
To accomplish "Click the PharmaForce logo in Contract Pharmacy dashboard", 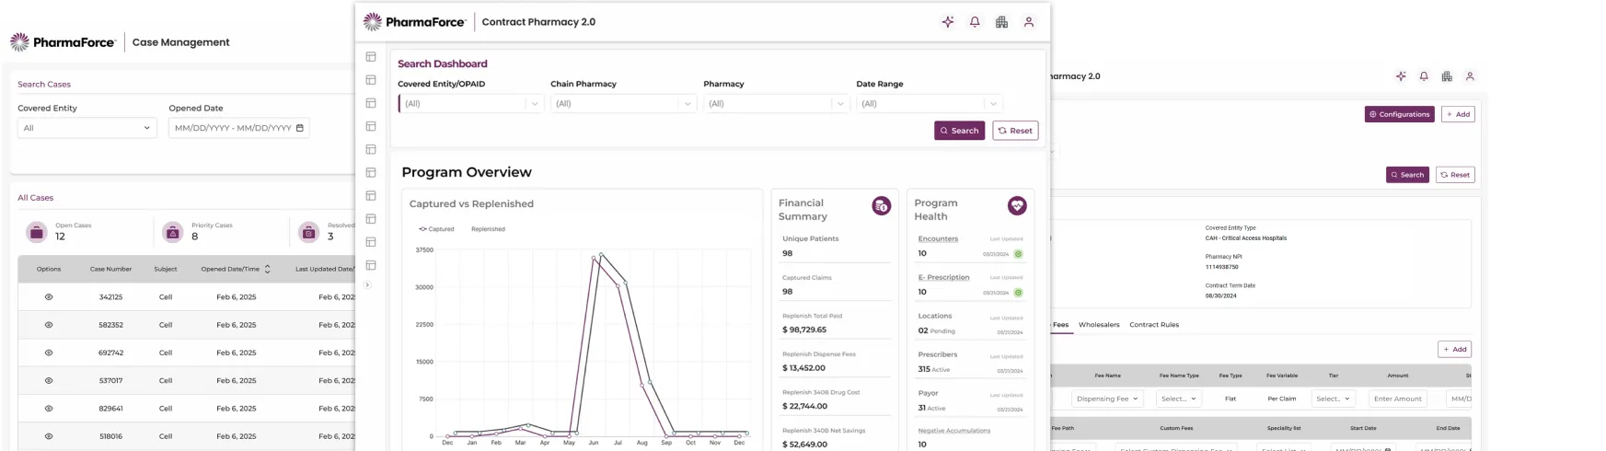I will point(414,22).
